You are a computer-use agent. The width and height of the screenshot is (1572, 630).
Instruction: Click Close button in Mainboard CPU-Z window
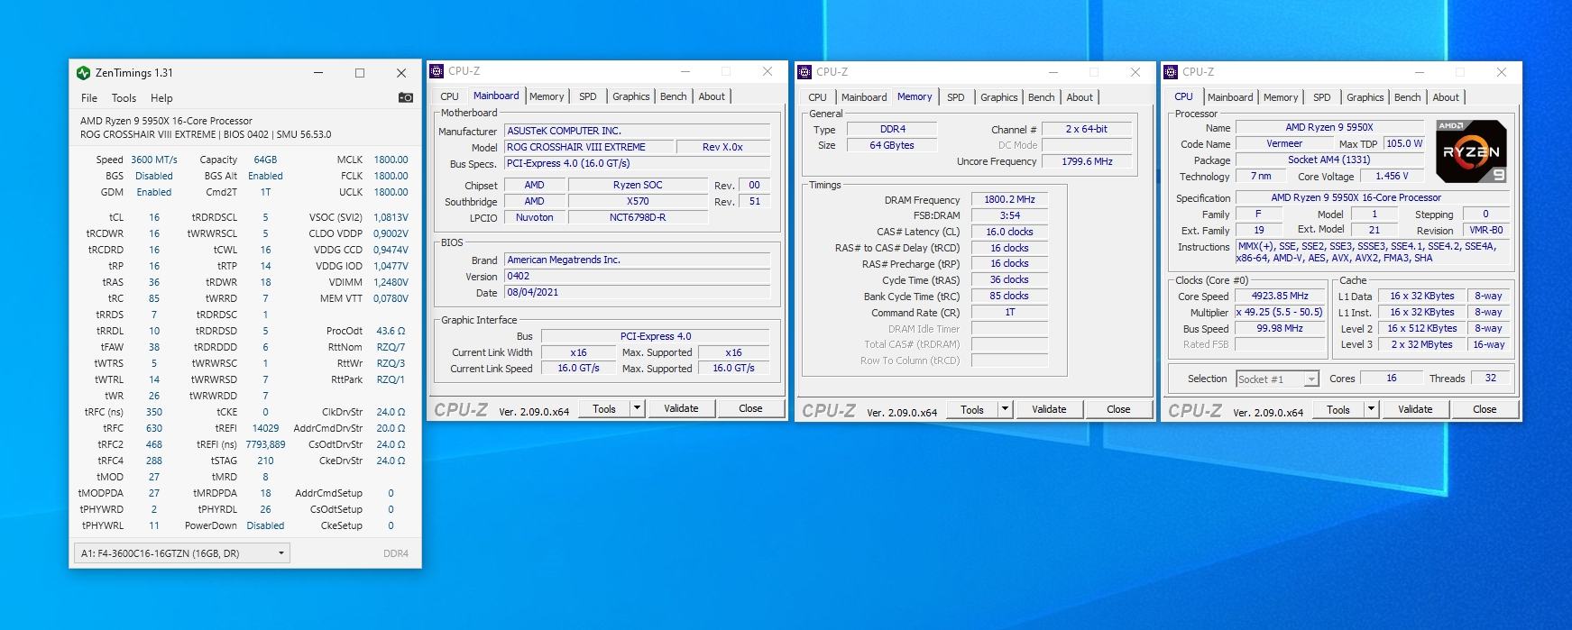750,408
